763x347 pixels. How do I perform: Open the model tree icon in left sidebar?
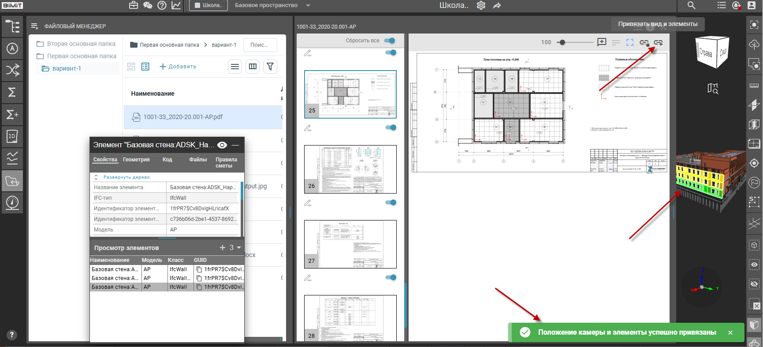click(12, 26)
